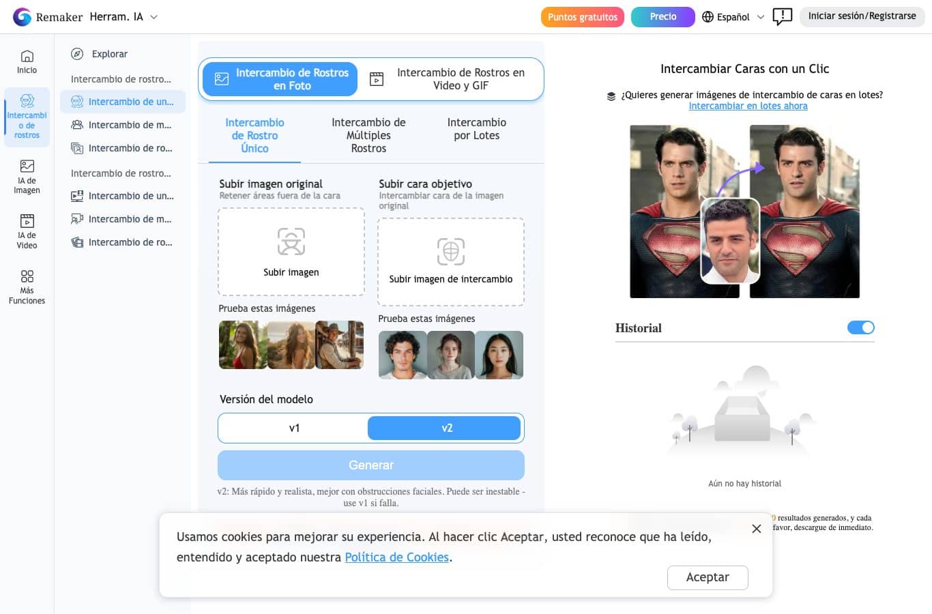Image resolution: width=932 pixels, height=614 pixels.
Task: Open the video batch face swap sidebar item
Action: tap(123, 242)
